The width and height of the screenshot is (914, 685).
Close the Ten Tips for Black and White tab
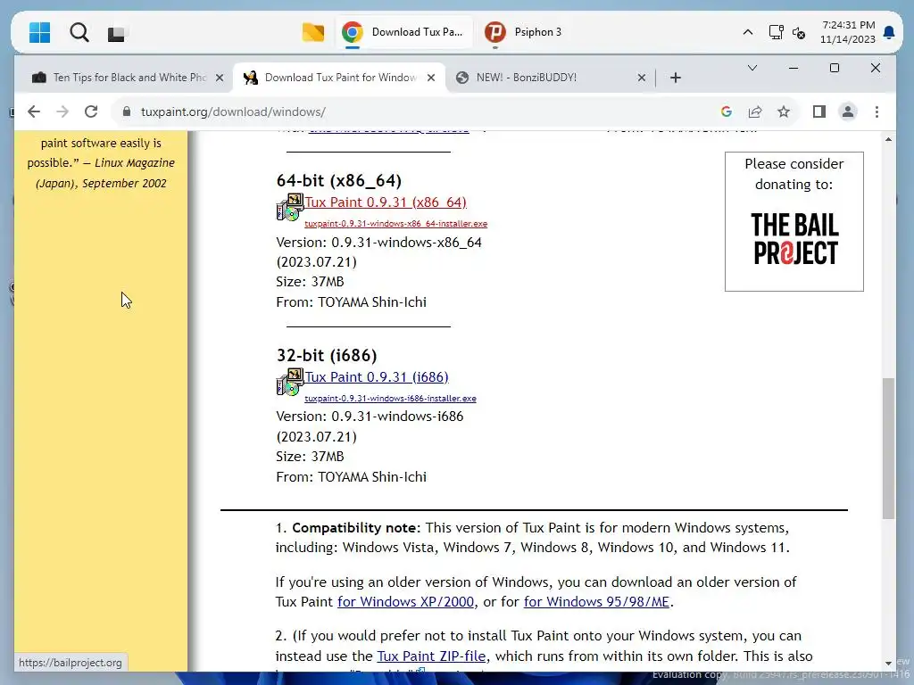click(x=220, y=78)
